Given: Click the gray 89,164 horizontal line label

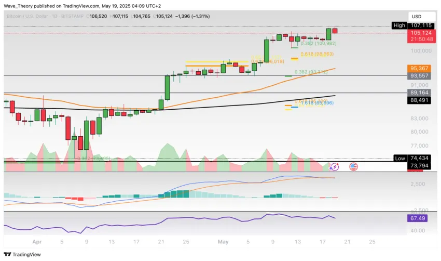Looking at the screenshot, I should pos(419,93).
